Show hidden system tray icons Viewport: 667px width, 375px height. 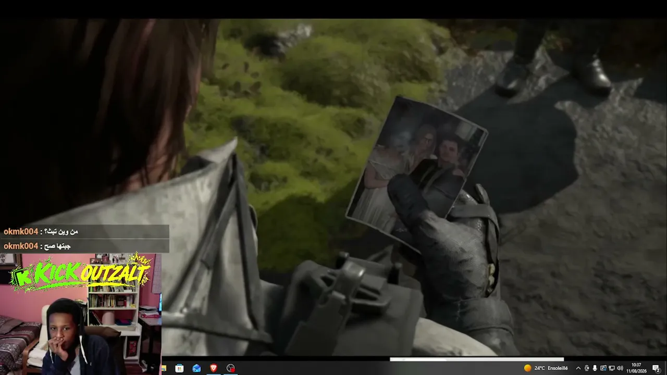(578, 368)
